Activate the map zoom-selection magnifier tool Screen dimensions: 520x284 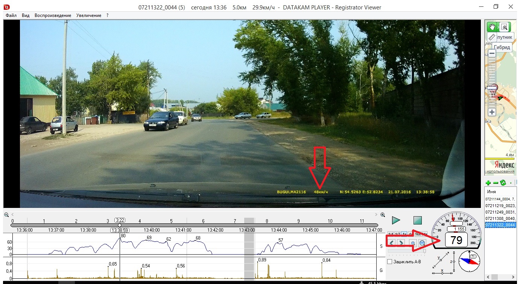[504, 27]
